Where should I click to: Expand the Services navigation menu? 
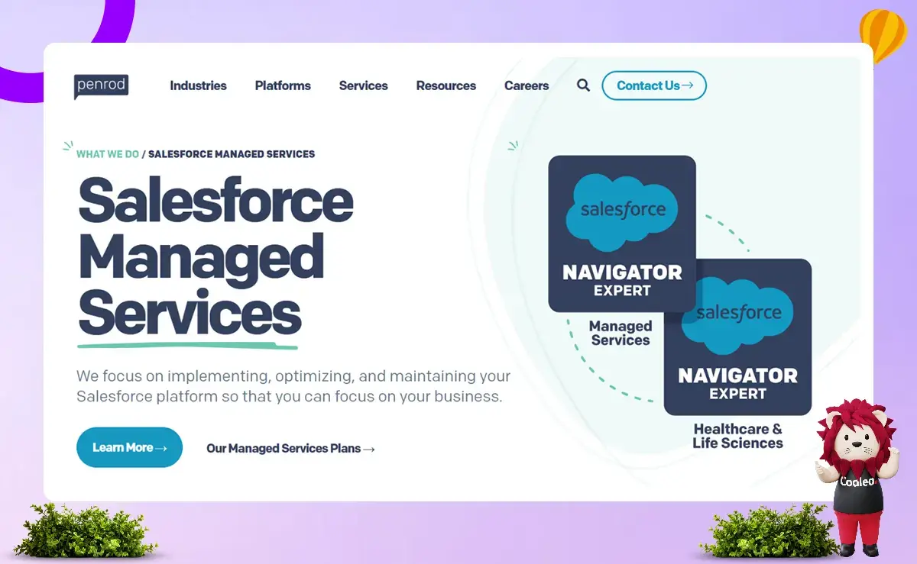[x=363, y=85]
